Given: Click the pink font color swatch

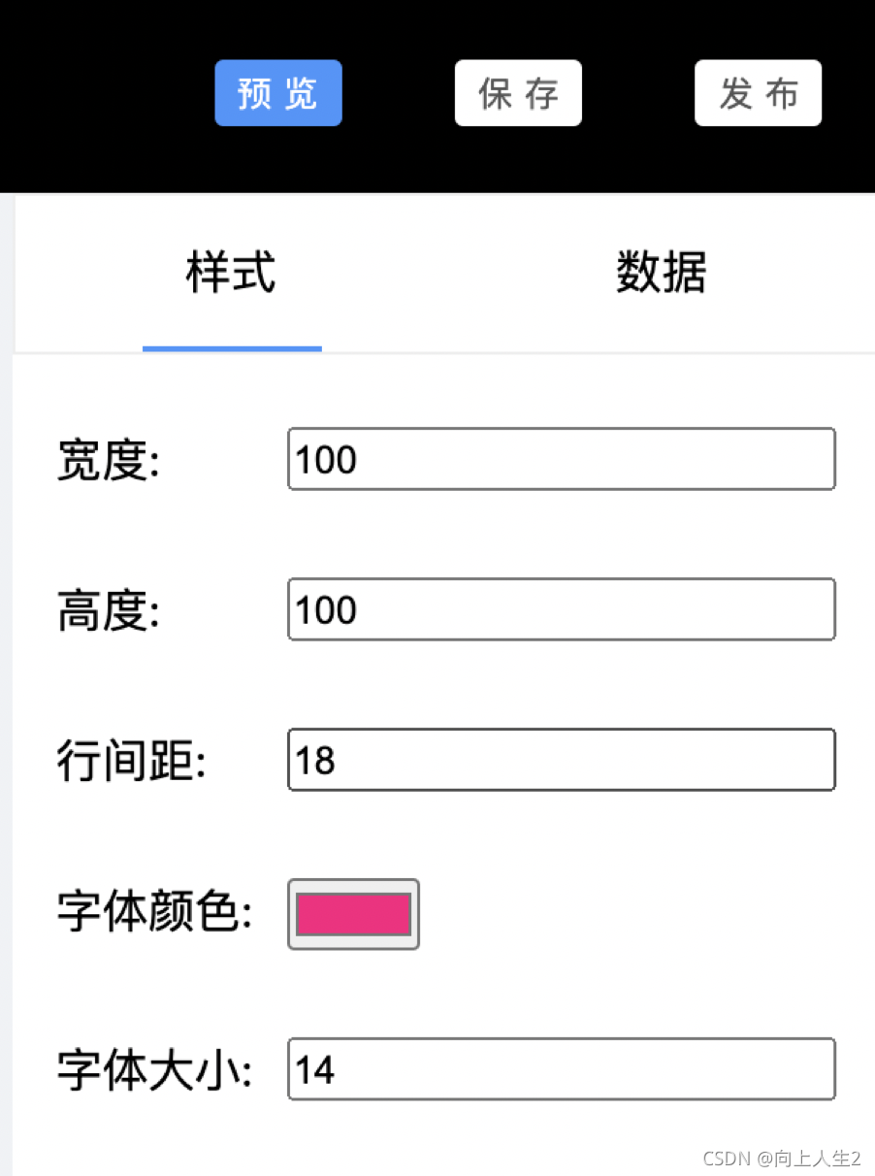Looking at the screenshot, I should [353, 913].
